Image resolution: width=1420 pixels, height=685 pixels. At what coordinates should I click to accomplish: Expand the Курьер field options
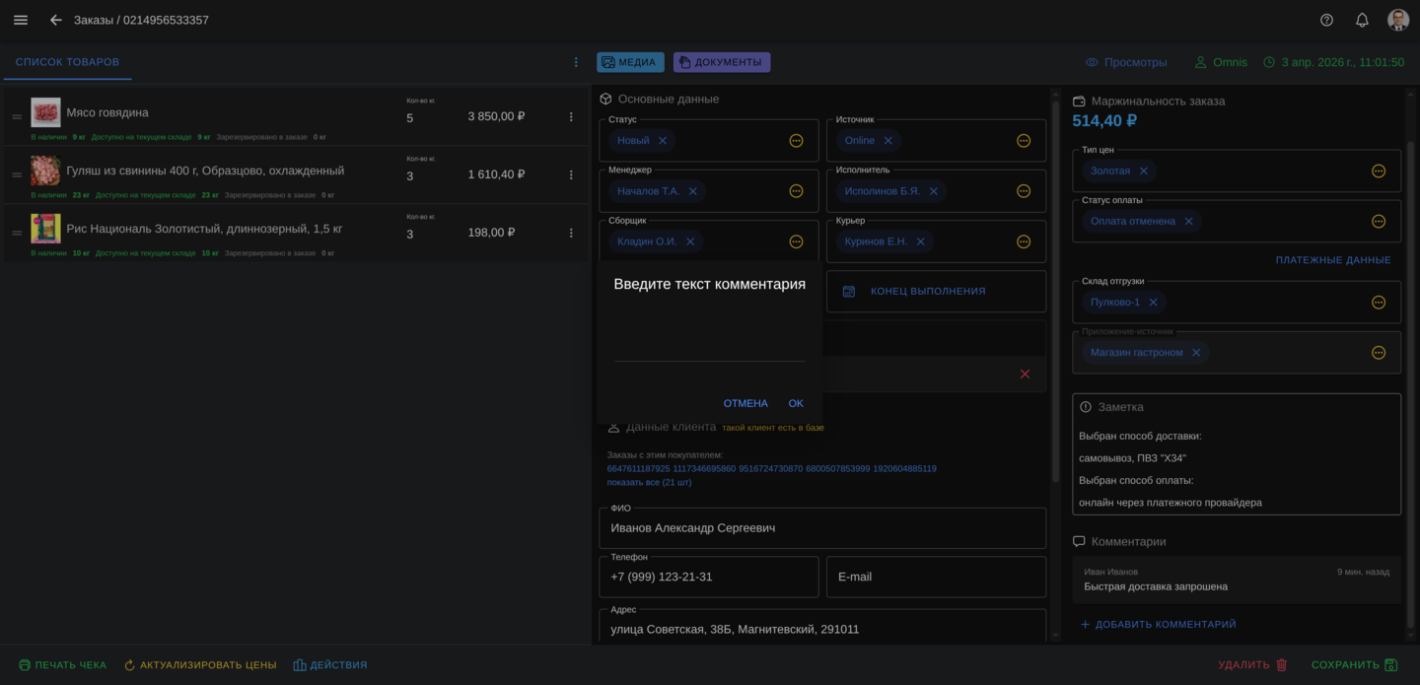pos(1023,241)
